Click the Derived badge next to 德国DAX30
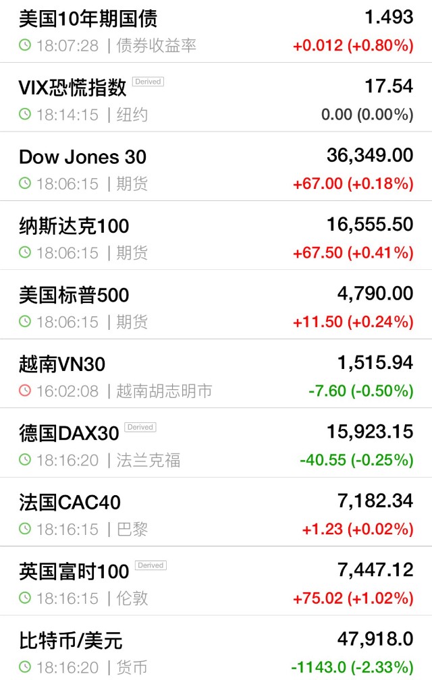The height and width of the screenshot is (680, 432). (140, 427)
